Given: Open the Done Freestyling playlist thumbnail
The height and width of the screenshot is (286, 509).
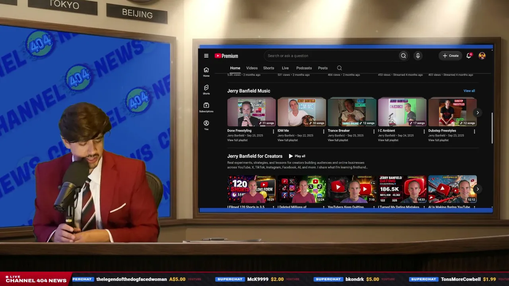Looking at the screenshot, I should click(251, 112).
